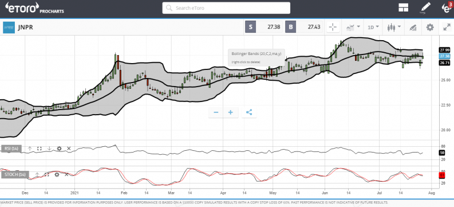Click the Bollinger Bands indicator tooltip
This screenshot has height=207, width=454.
256,57
